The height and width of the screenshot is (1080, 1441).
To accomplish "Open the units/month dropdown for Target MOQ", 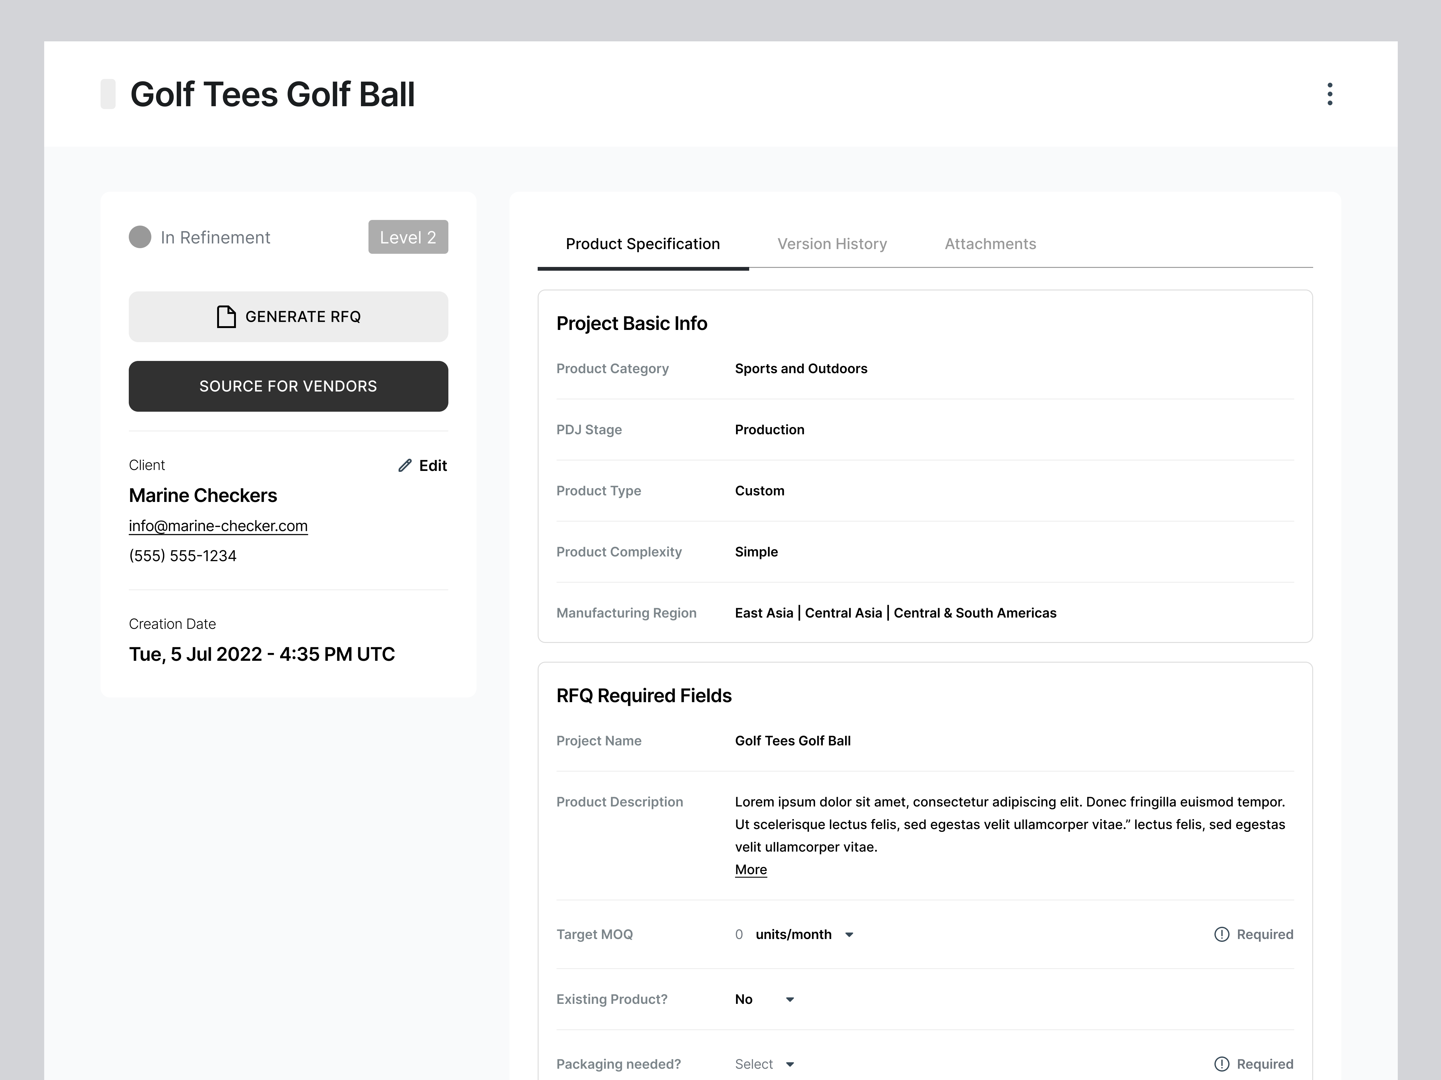I will pyautogui.click(x=849, y=934).
